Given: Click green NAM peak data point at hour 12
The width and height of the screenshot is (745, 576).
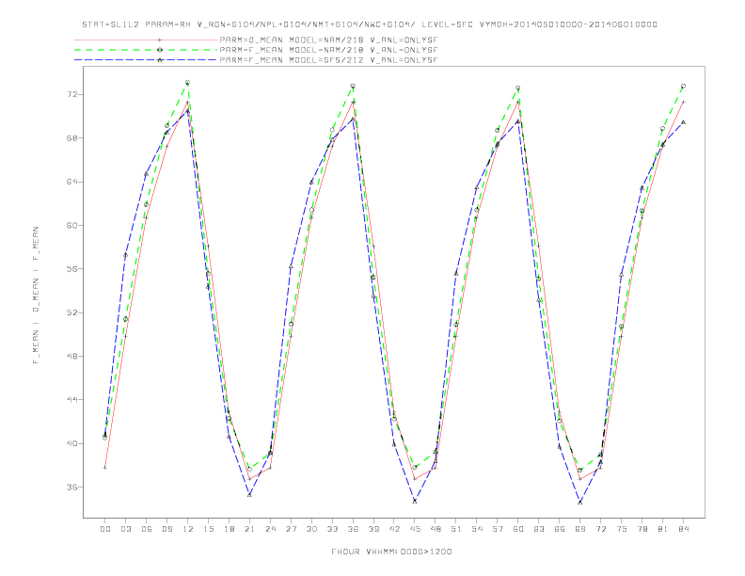Looking at the screenshot, I should [188, 83].
